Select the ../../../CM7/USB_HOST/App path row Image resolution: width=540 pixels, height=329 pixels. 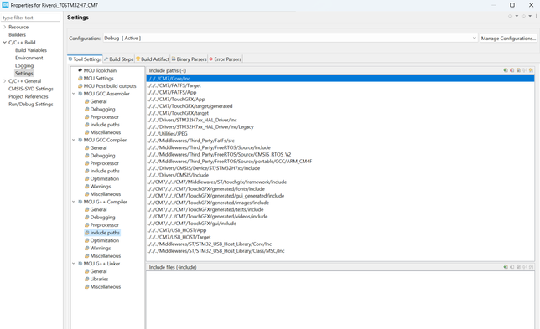tap(340, 230)
